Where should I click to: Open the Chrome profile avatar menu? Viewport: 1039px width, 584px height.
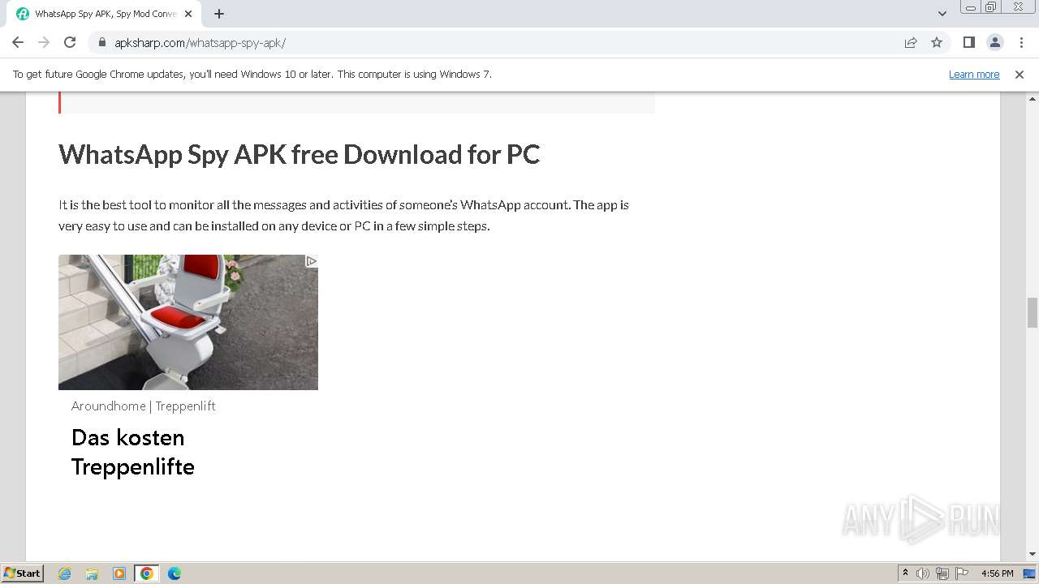coord(994,42)
